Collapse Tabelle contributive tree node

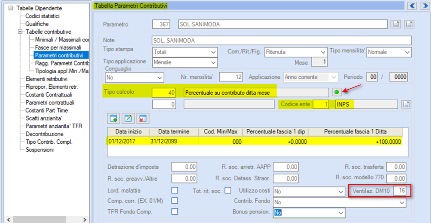tap(20, 32)
